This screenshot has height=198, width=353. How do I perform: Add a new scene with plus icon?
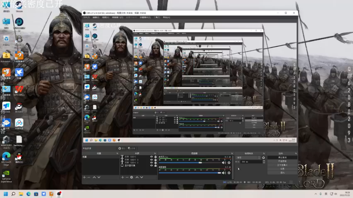tap(84, 177)
